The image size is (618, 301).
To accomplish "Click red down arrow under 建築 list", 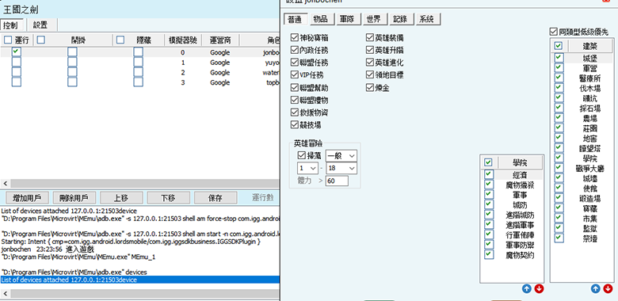I will point(608,289).
